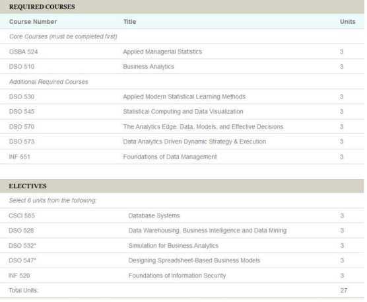Click the Required Courses section header

(42, 7)
